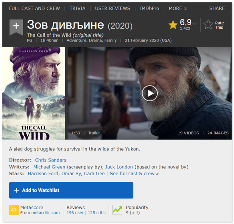
Task: Open the TRIVIA section
Action: tap(78, 8)
